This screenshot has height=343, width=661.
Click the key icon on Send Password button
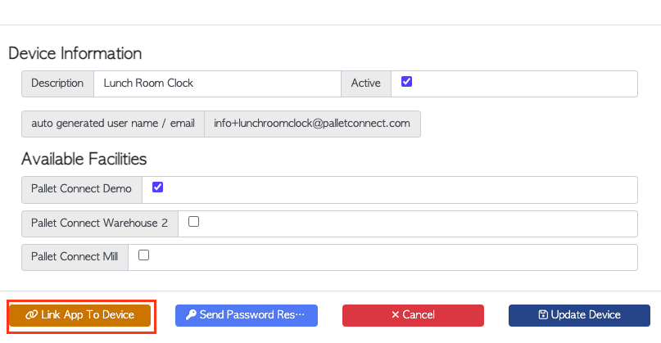(191, 315)
